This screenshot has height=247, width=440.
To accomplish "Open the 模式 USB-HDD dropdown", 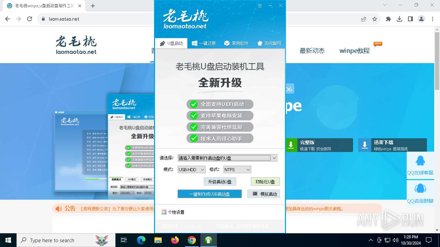I will tap(191, 169).
